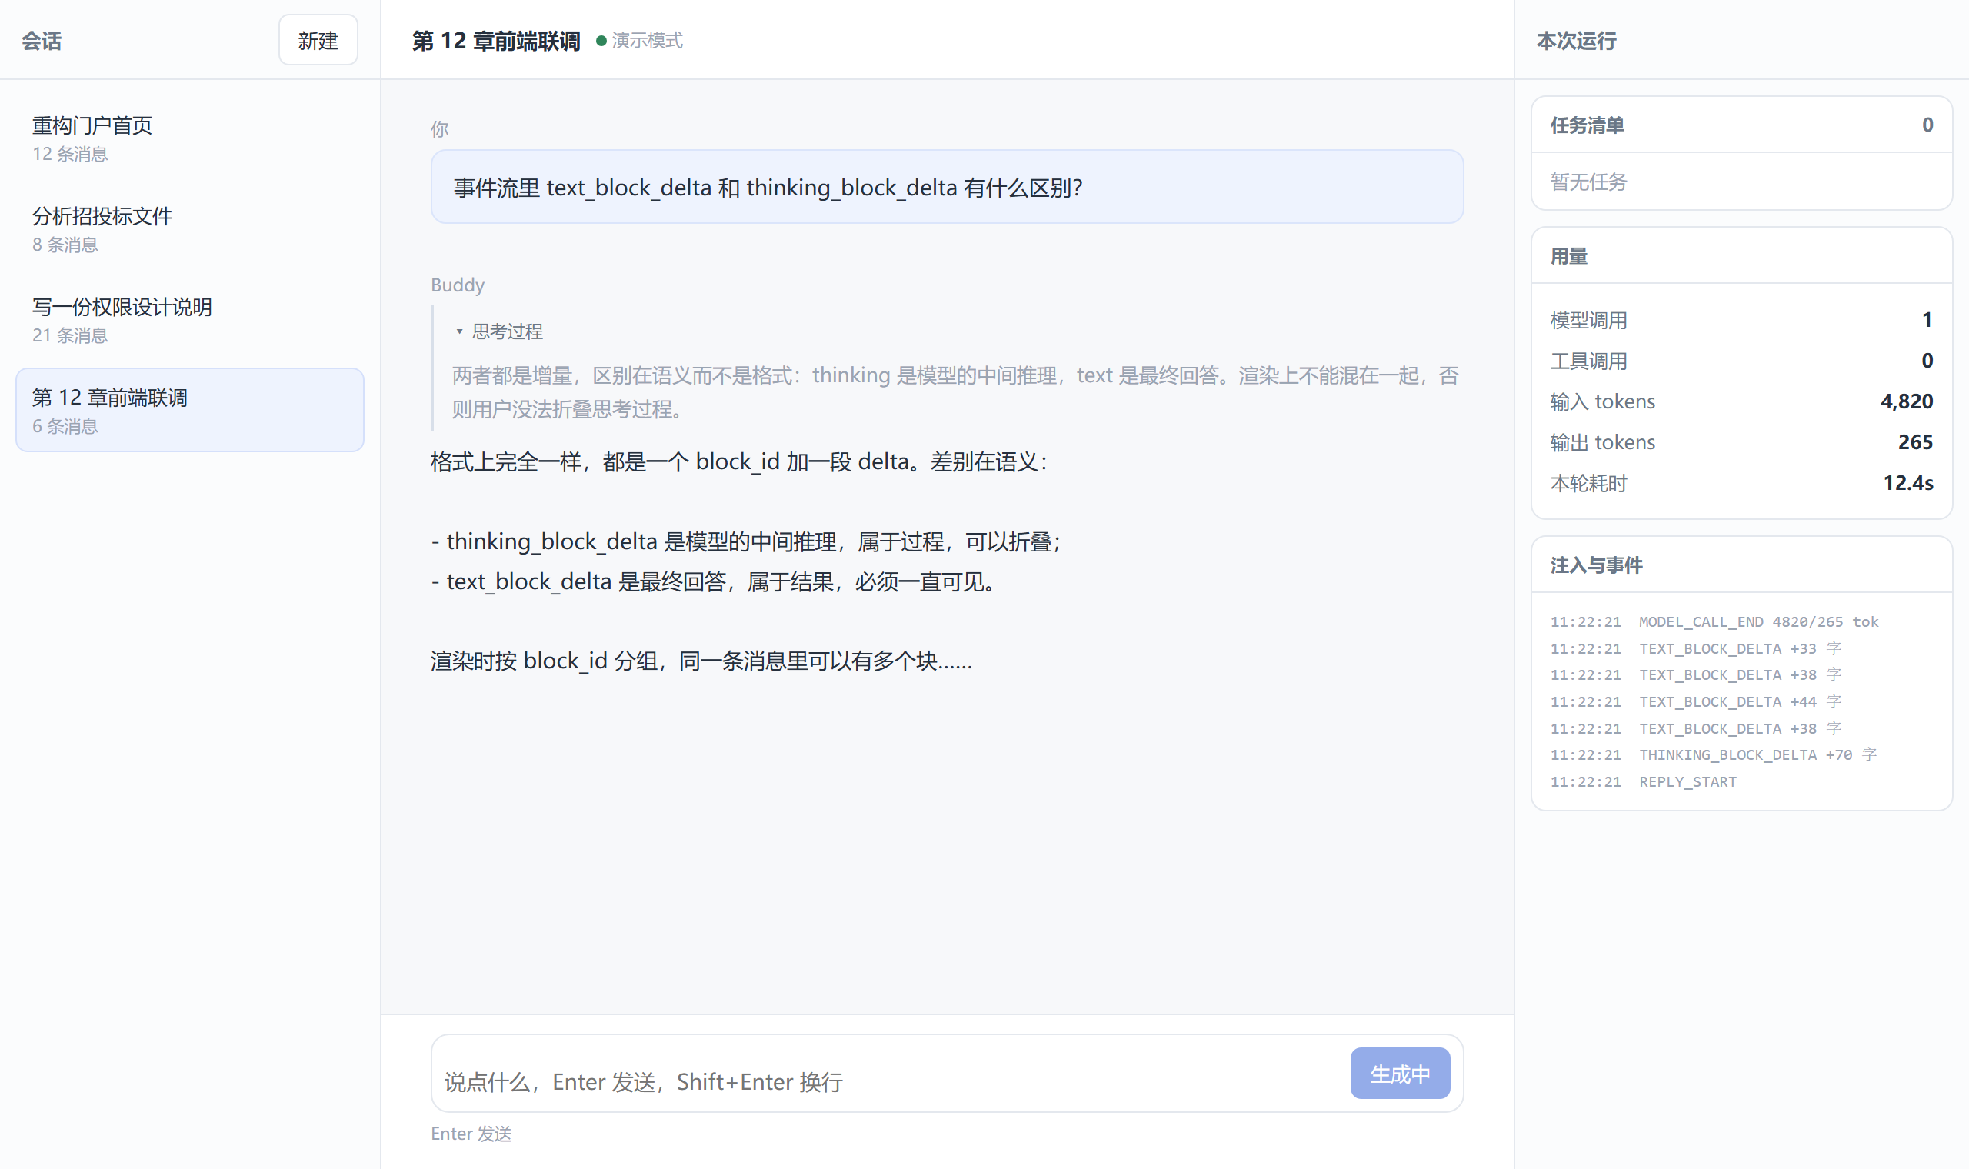Image resolution: width=1969 pixels, height=1169 pixels.
Task: Click the REPLY_START log line
Action: (1643, 781)
